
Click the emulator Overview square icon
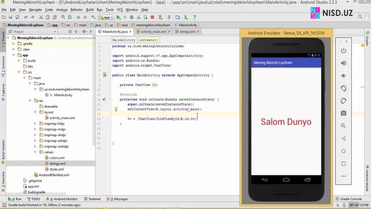click(343, 164)
